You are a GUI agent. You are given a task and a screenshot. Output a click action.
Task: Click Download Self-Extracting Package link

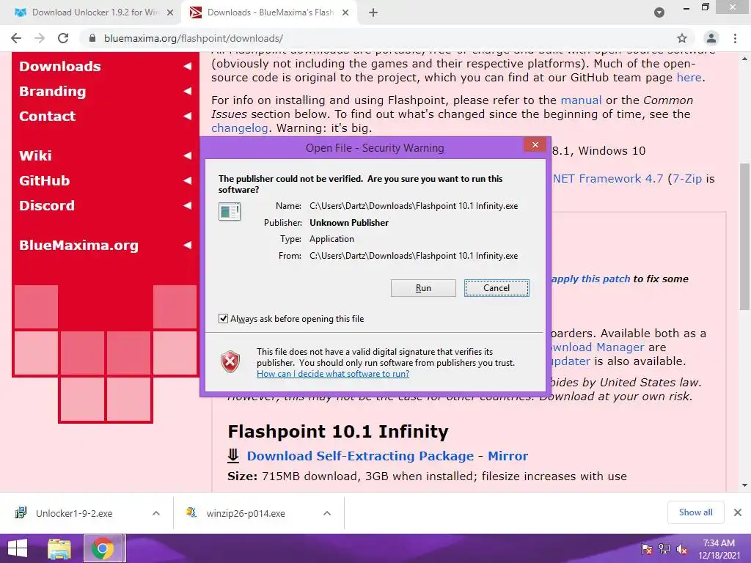tap(360, 456)
